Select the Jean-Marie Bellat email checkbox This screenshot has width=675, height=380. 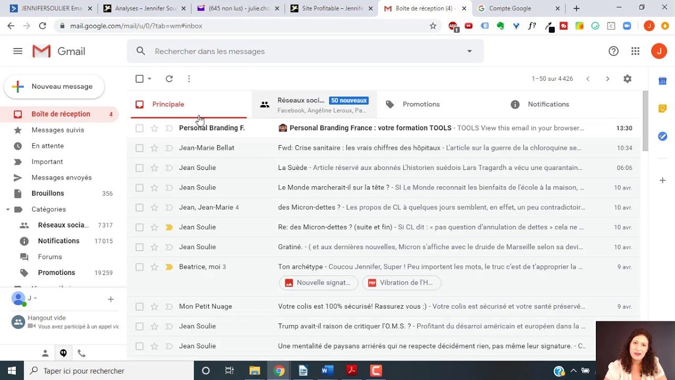coord(139,148)
